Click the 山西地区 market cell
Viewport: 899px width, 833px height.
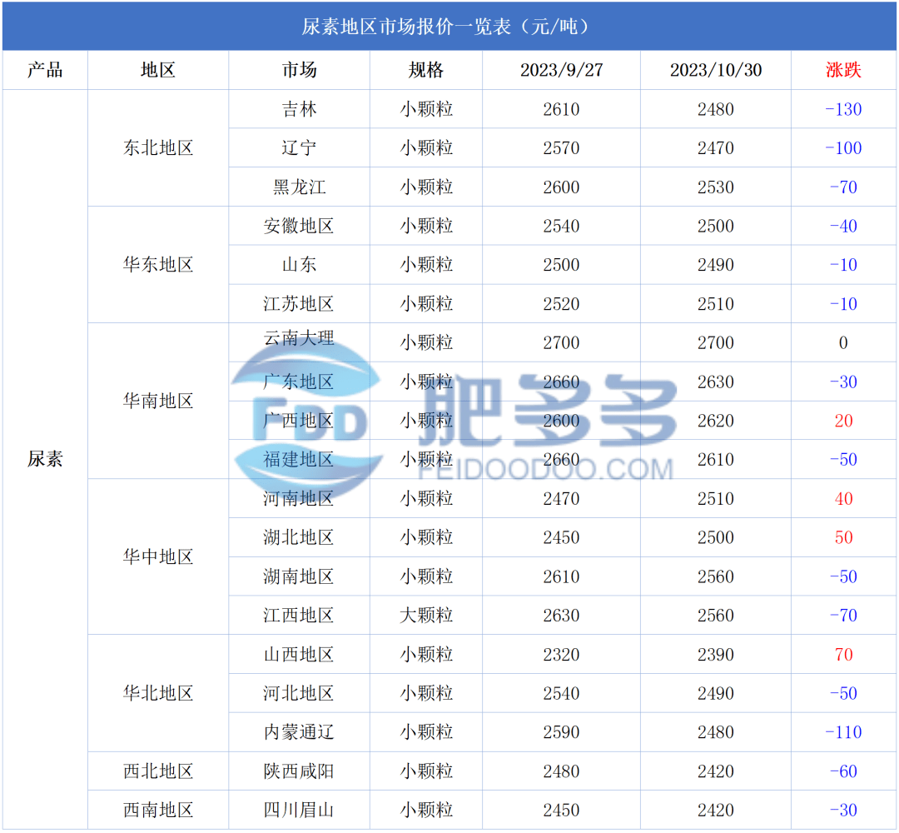pos(299,655)
